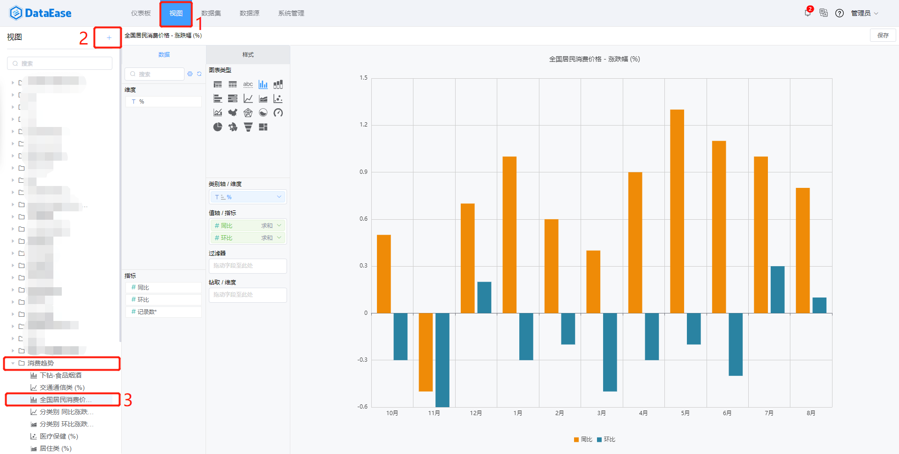Toggle the 环比 series in the legend

(607, 439)
